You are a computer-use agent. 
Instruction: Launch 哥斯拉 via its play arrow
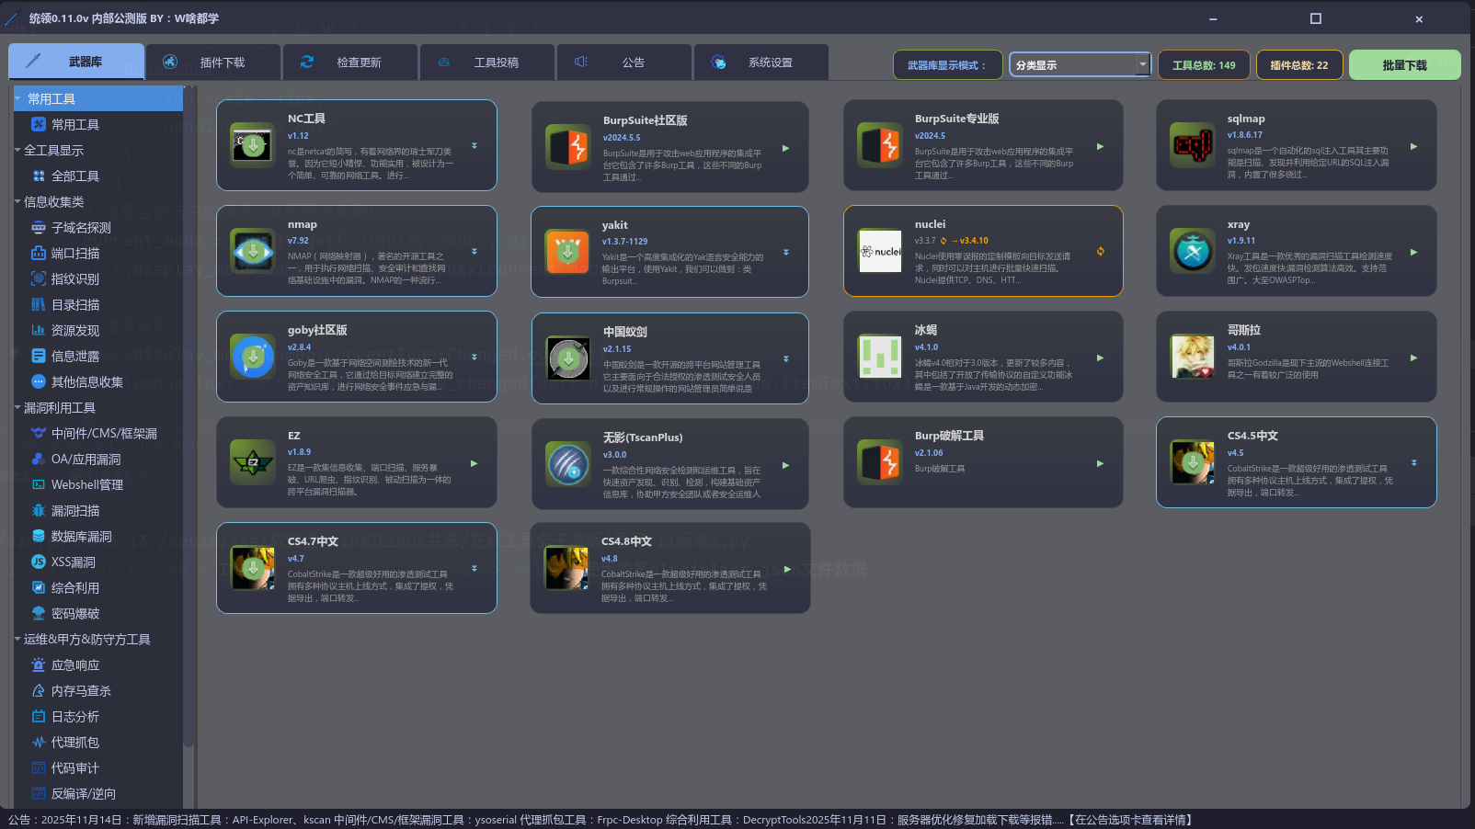(1413, 358)
